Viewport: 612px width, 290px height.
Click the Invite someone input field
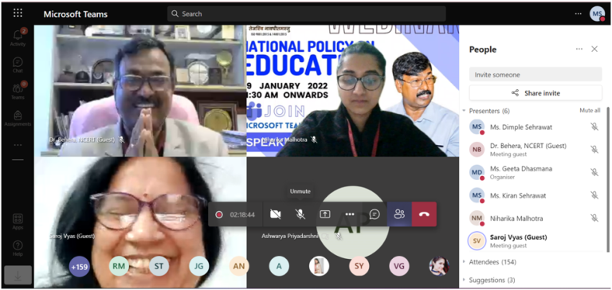click(535, 74)
